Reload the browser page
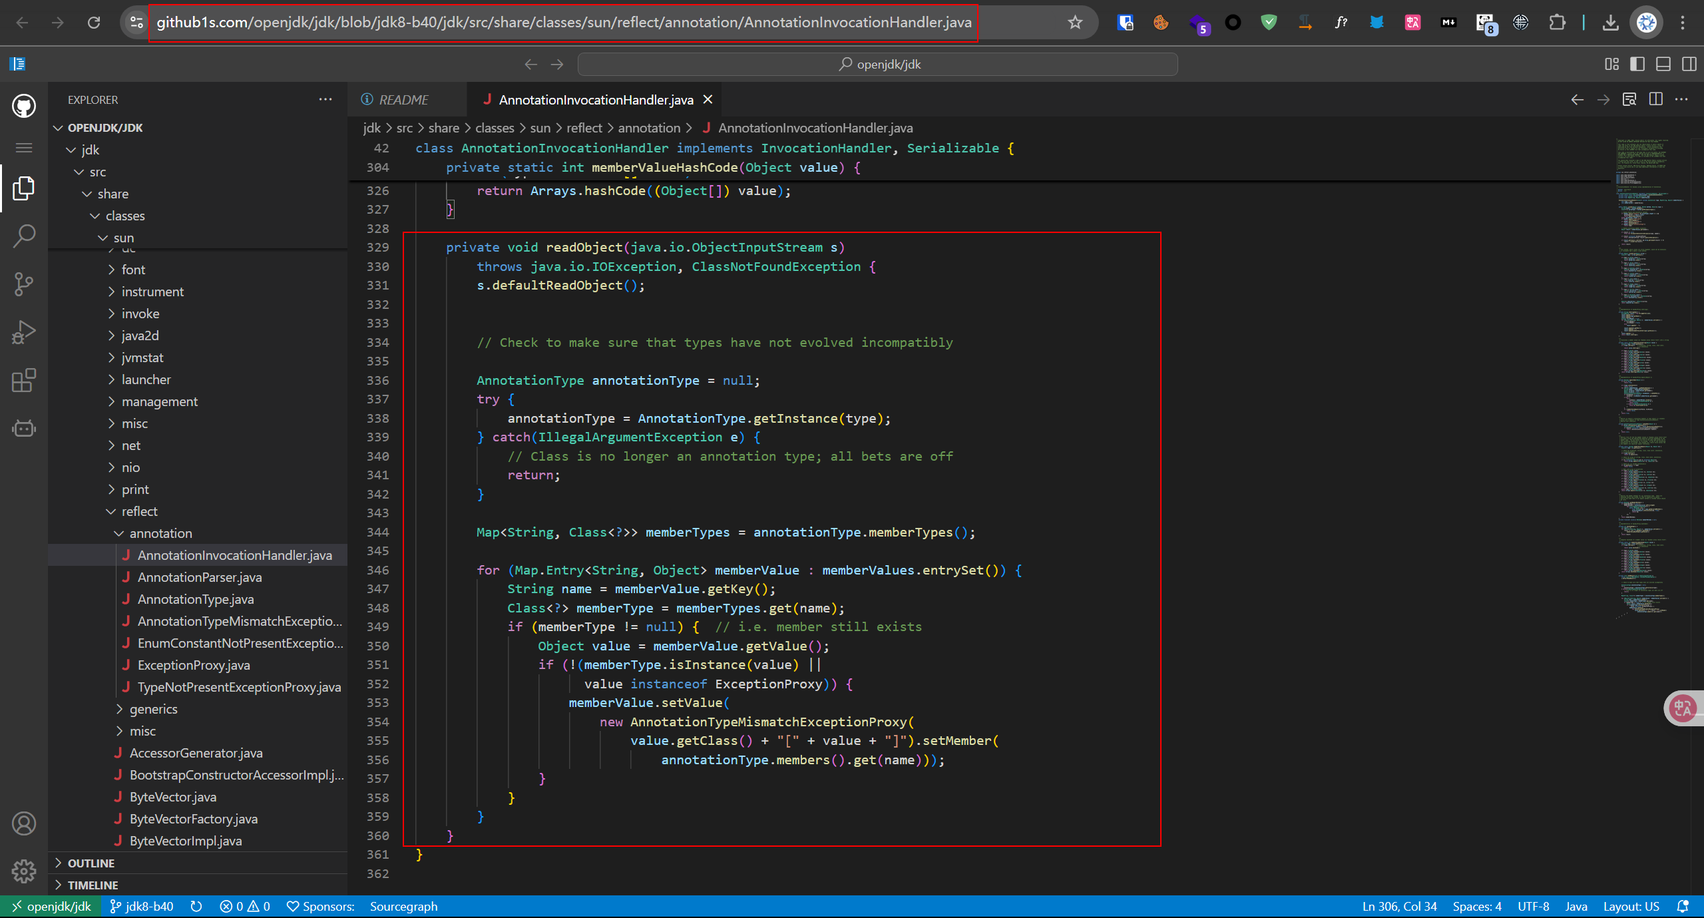The width and height of the screenshot is (1704, 918). [x=94, y=23]
